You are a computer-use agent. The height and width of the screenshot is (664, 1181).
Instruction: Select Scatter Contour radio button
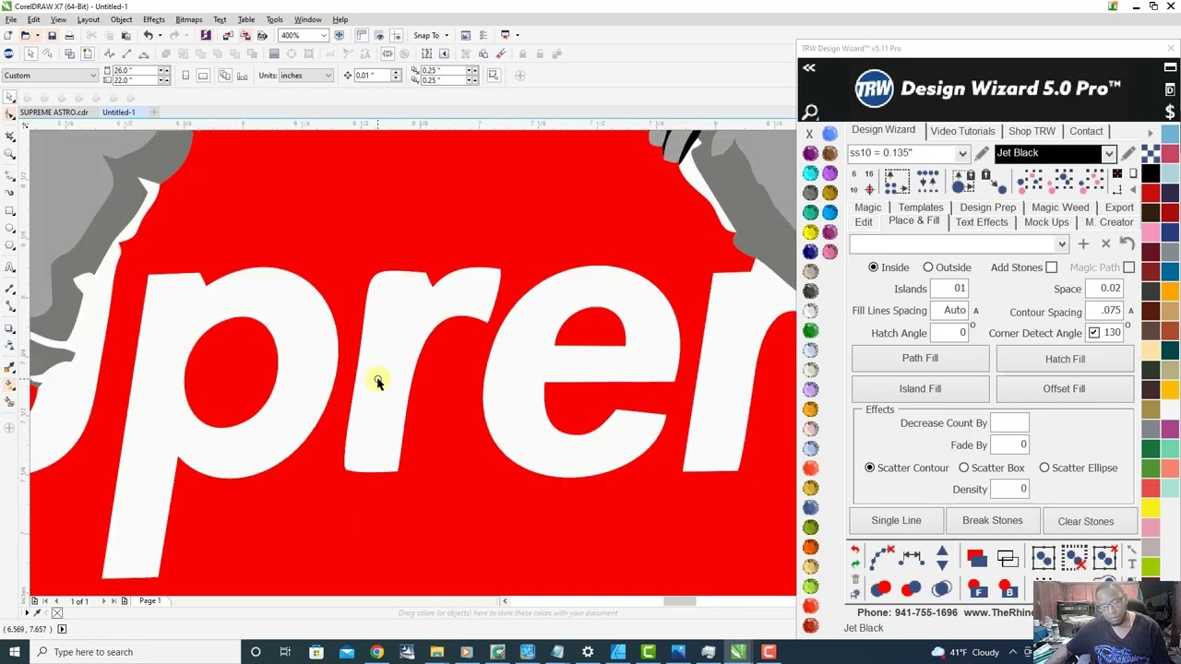[x=869, y=468]
